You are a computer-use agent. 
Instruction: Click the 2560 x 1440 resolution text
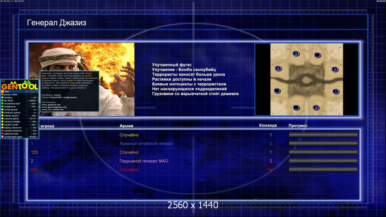pos(193,205)
